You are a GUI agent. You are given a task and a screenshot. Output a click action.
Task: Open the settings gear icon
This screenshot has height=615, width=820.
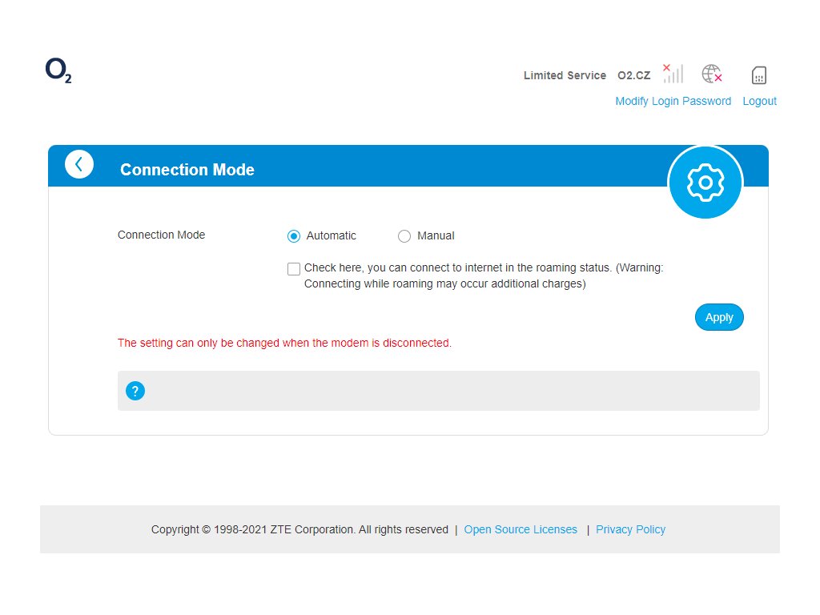pyautogui.click(x=705, y=183)
